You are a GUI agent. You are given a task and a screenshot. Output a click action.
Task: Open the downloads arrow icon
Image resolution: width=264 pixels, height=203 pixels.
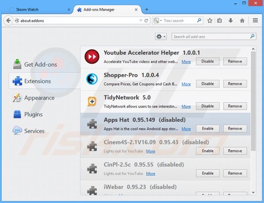pos(231,21)
